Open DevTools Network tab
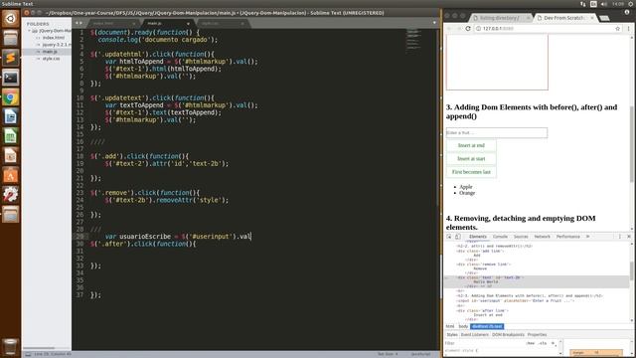 point(542,237)
